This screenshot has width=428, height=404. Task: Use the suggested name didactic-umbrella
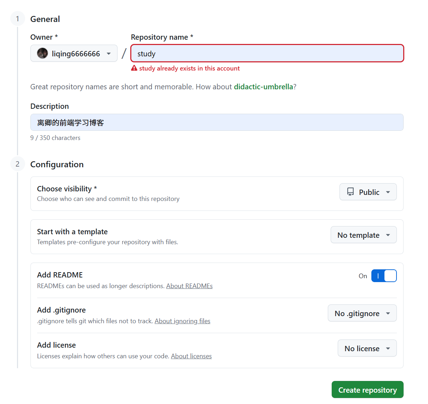coord(263,87)
